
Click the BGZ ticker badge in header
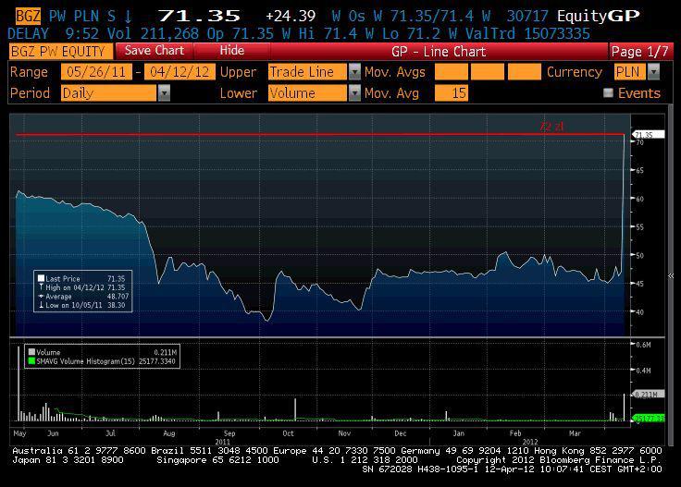[28, 17]
